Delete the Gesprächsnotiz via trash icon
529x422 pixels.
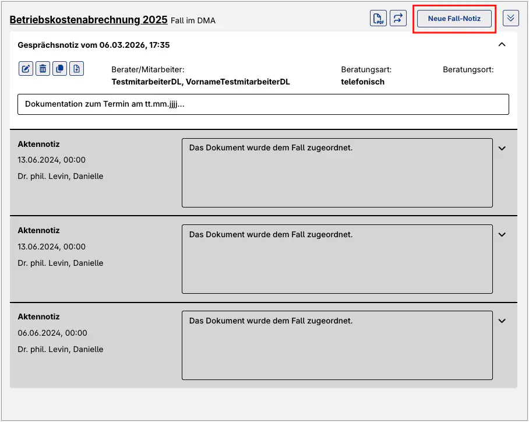pos(43,69)
